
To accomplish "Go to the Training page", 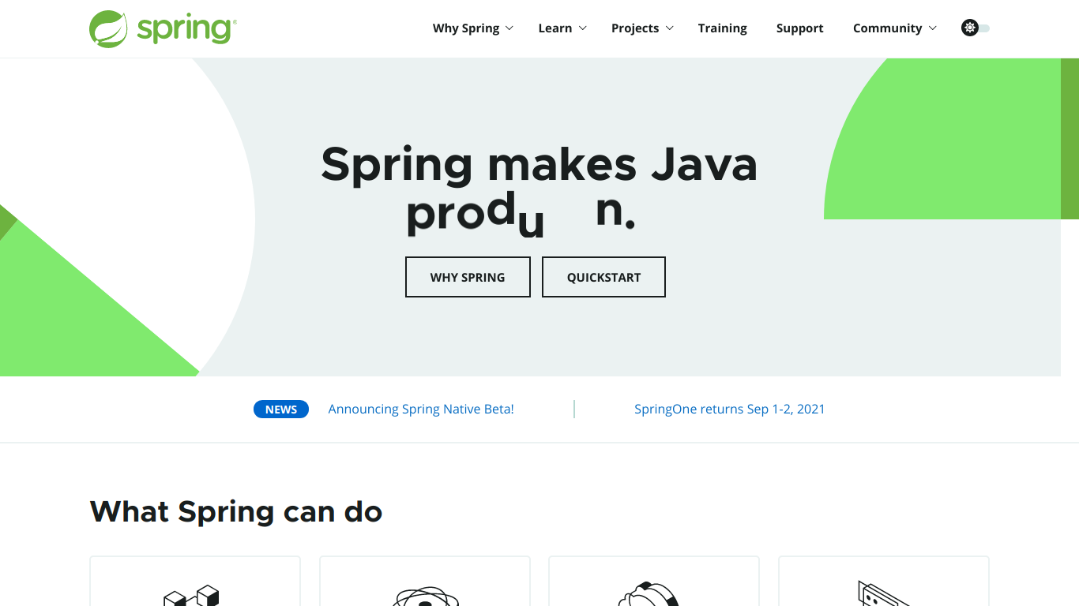I will point(723,28).
